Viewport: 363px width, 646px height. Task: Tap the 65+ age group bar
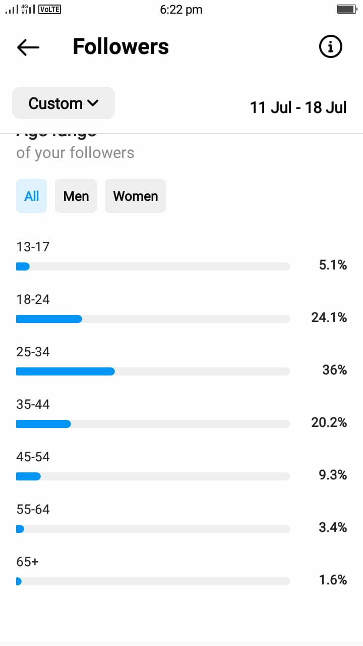pos(153,581)
